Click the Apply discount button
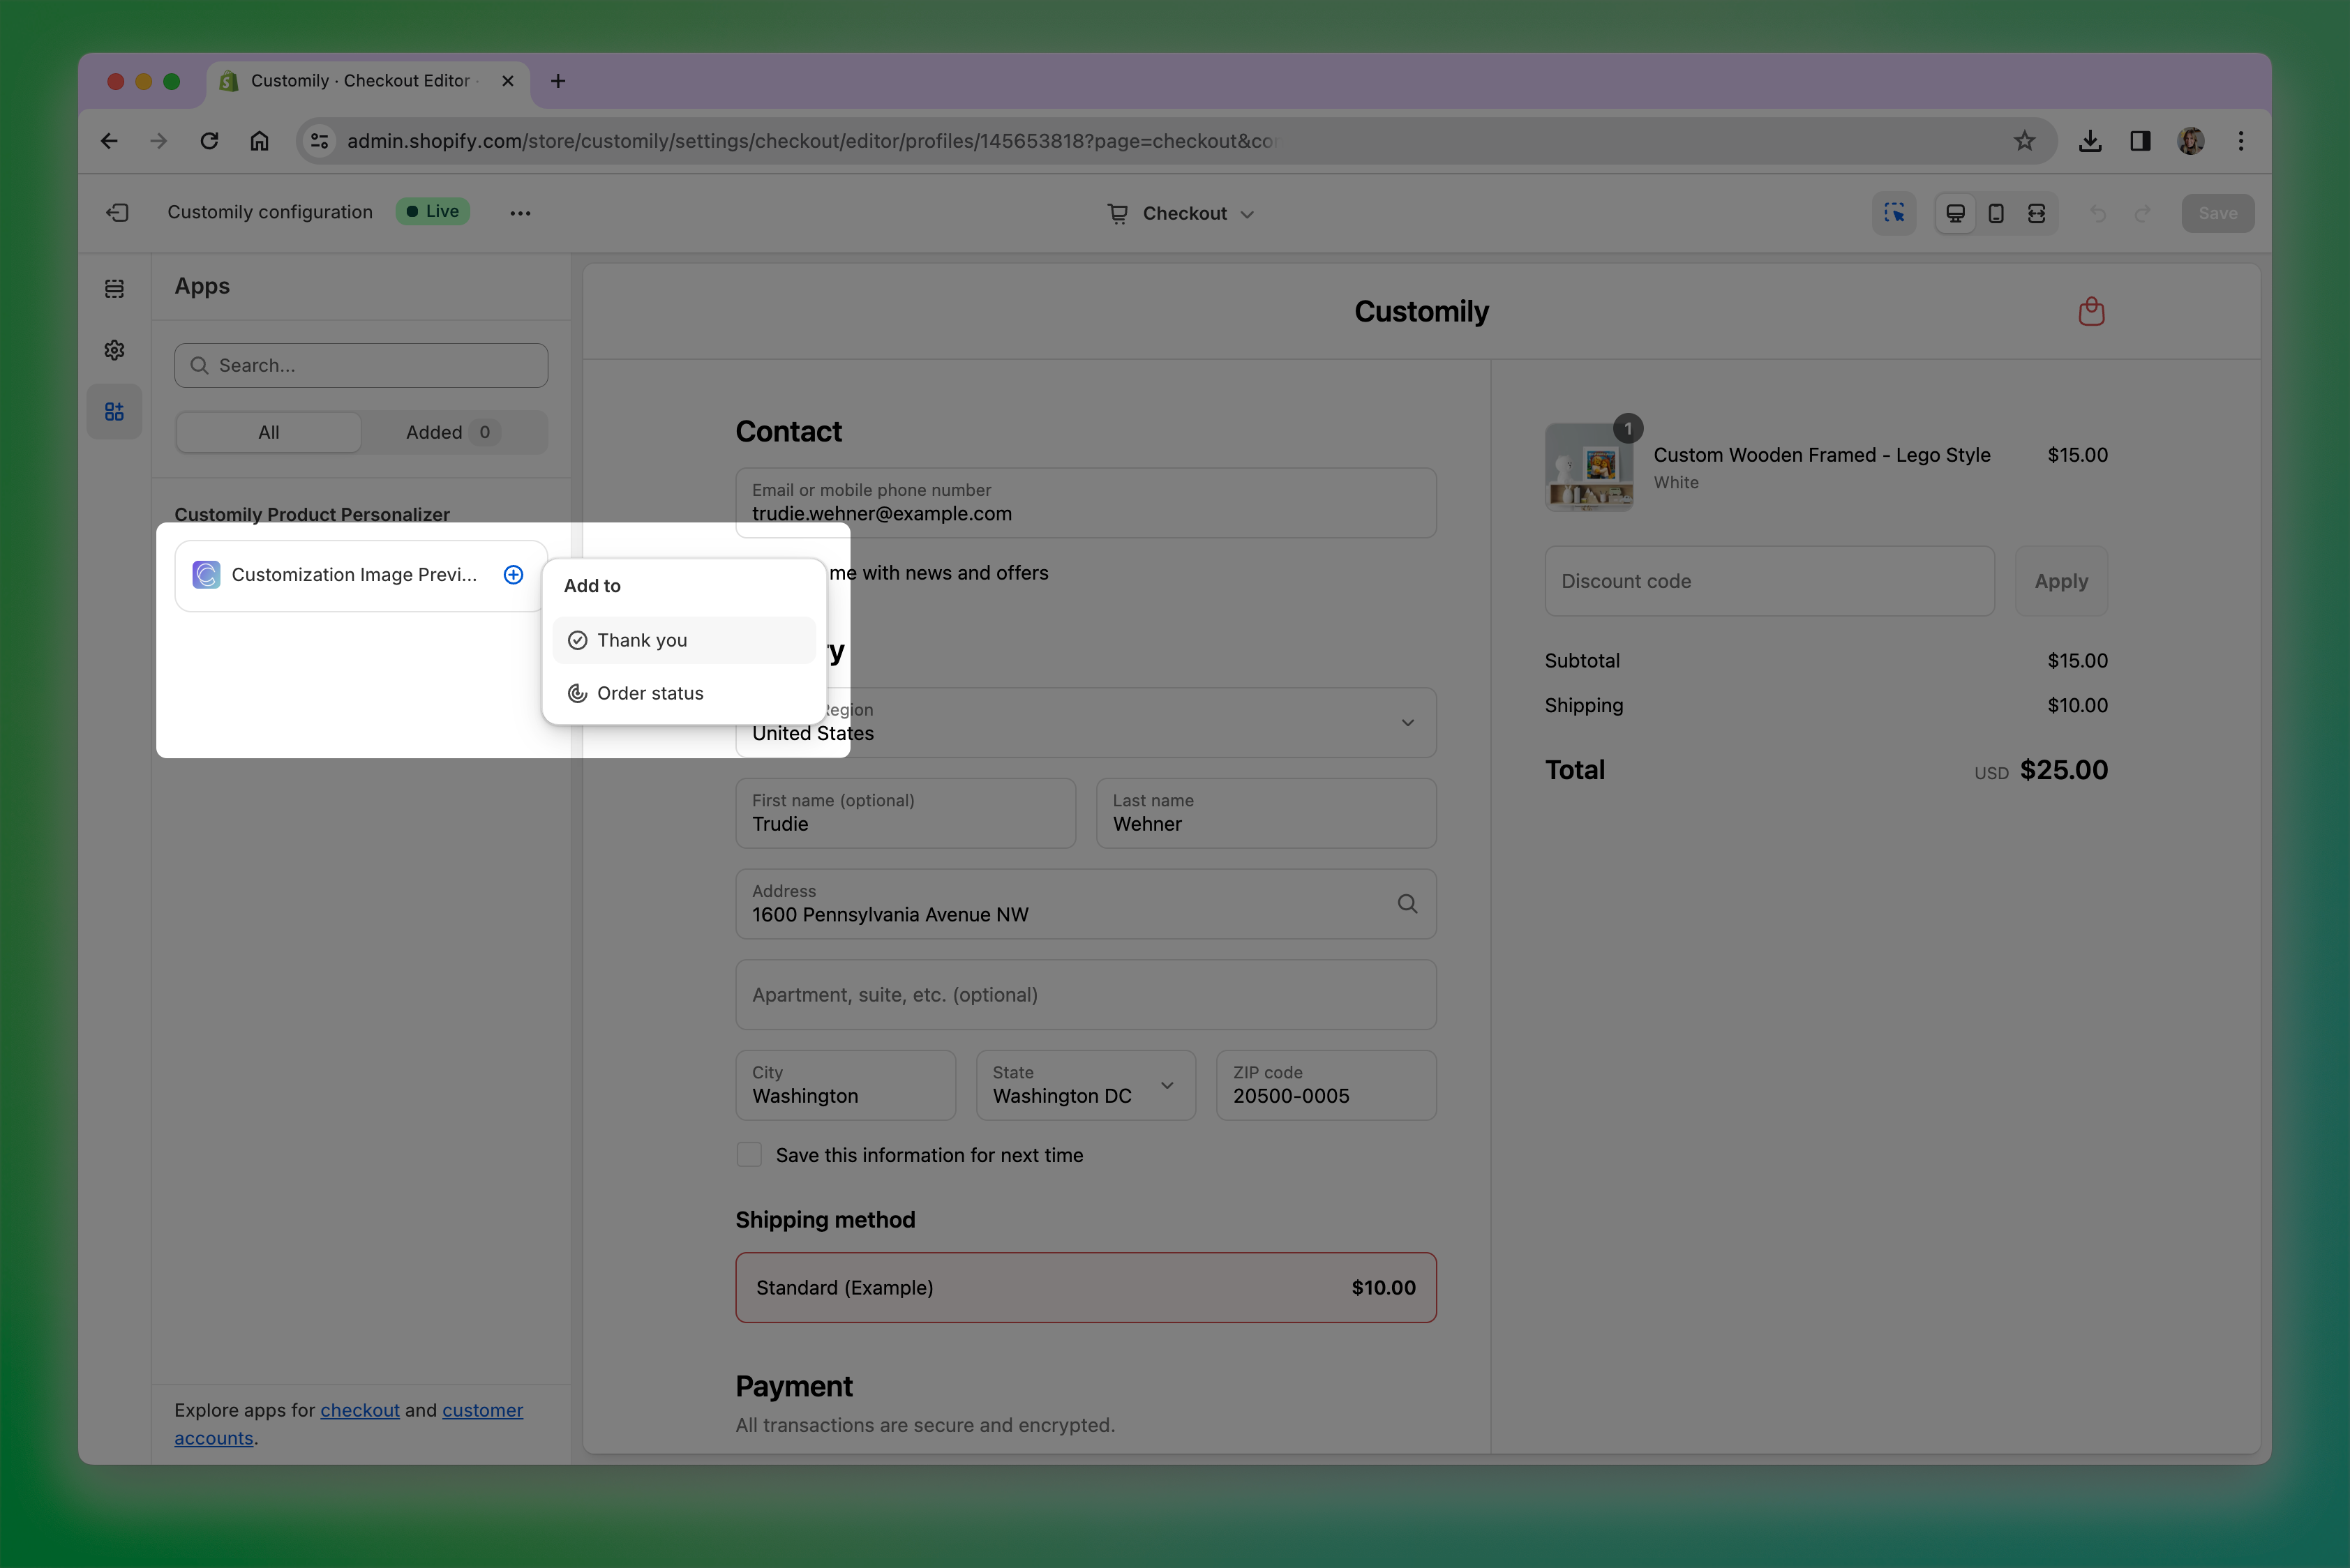2350x1568 pixels. pos(2061,581)
